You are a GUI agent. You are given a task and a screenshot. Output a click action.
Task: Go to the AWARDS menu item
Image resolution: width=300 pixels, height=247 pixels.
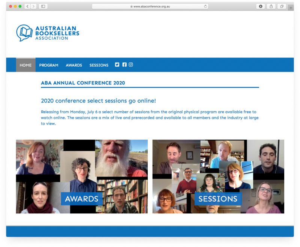pyautogui.click(x=74, y=65)
